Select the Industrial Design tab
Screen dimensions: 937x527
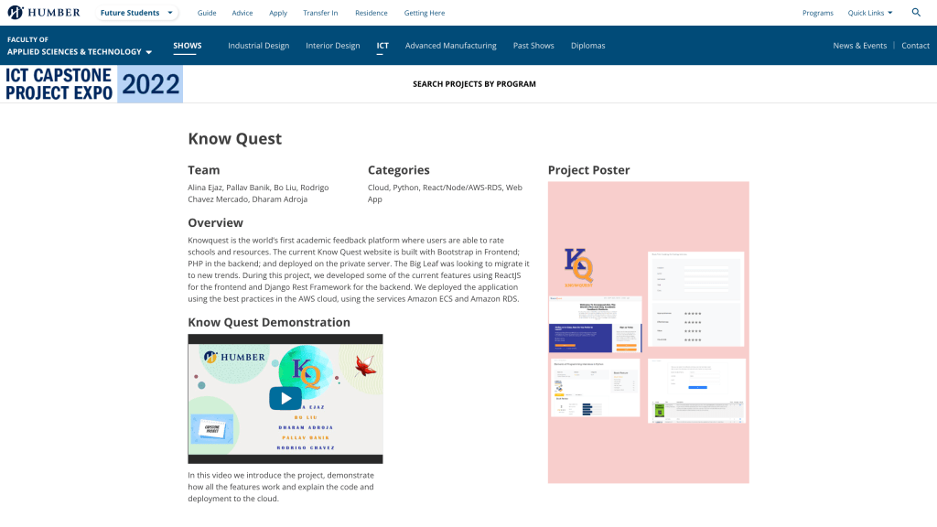(x=258, y=46)
